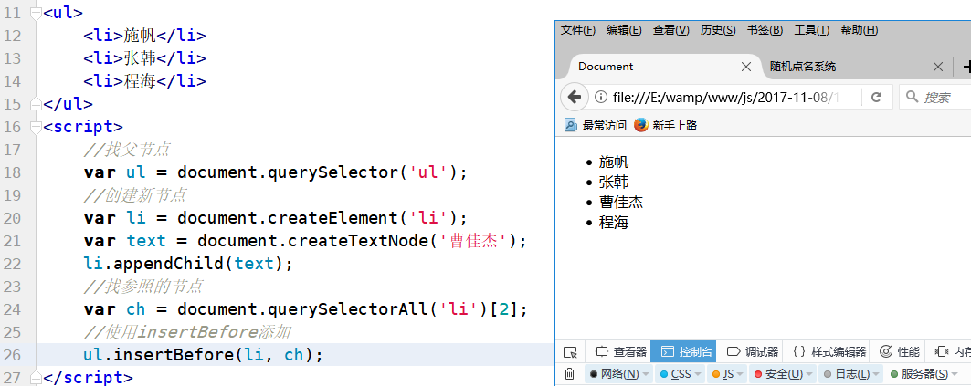Open the 最常访问 bookmarks folder
971x386 pixels.
click(x=596, y=125)
